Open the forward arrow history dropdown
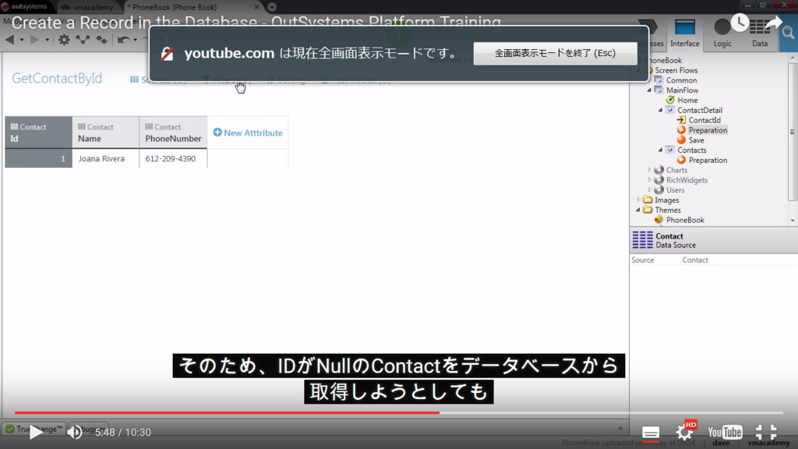 point(47,40)
